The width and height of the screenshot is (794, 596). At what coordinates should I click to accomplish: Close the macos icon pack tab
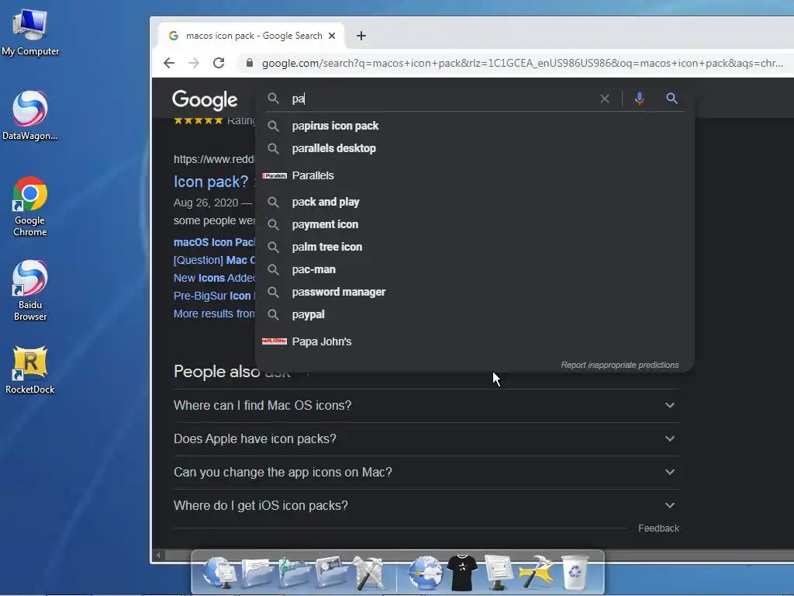(332, 36)
